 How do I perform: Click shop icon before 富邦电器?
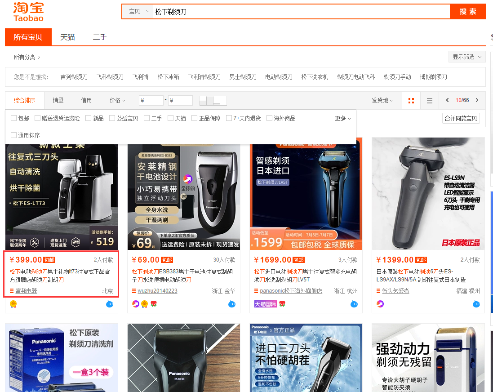(12, 291)
